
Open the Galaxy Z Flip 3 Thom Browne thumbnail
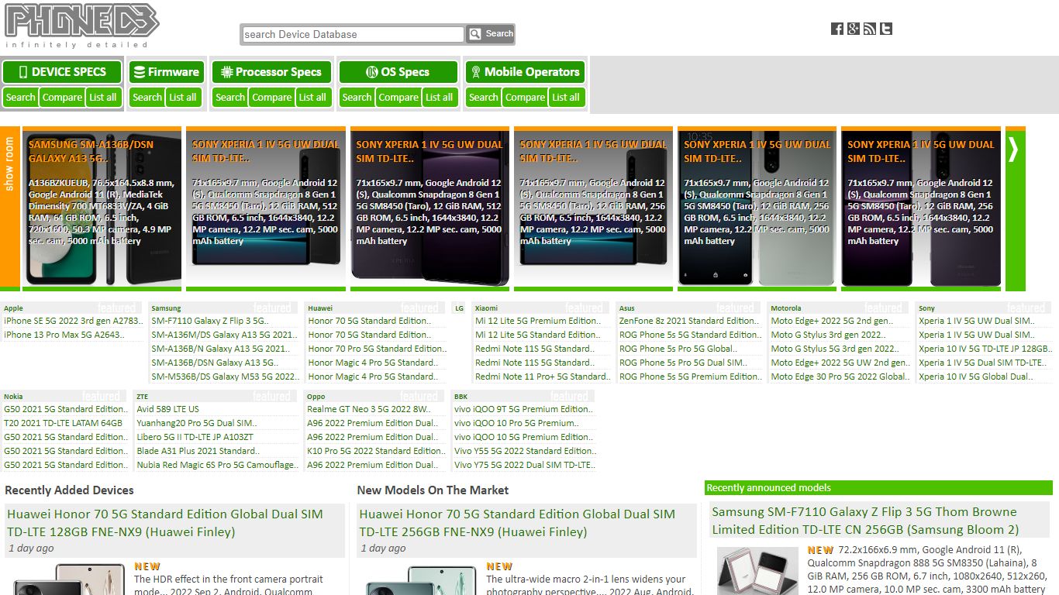point(757,571)
